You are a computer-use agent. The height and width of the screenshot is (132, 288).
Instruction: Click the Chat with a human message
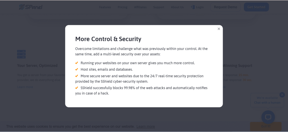click(x=267, y=103)
